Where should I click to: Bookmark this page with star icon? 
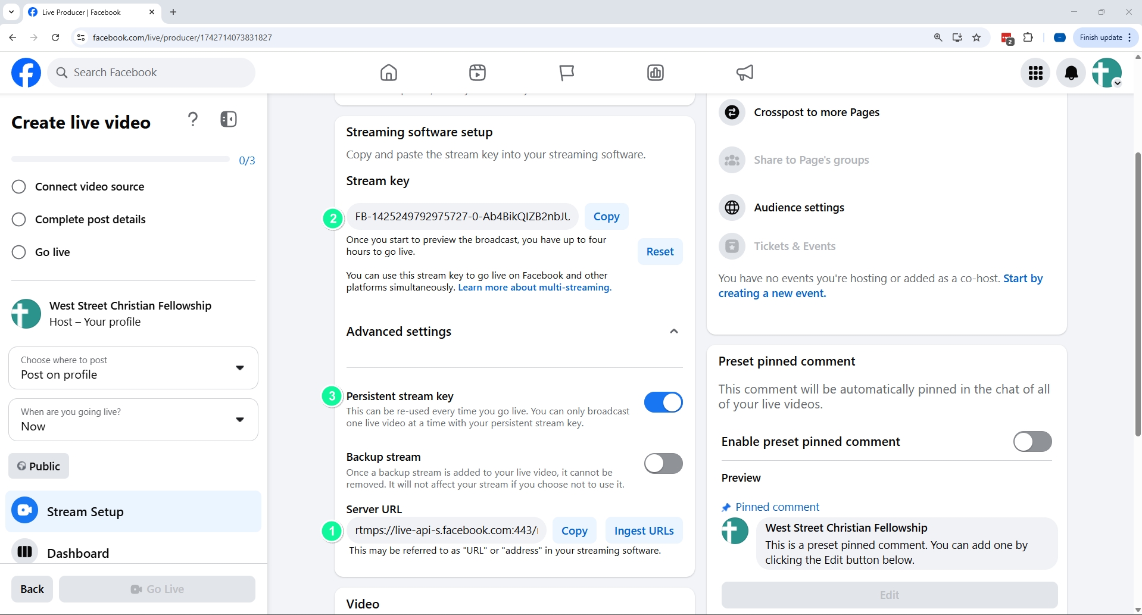(976, 38)
